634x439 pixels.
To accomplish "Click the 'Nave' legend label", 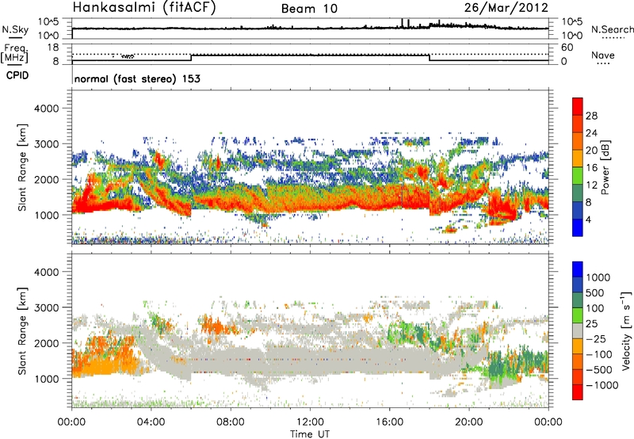I will click(603, 55).
